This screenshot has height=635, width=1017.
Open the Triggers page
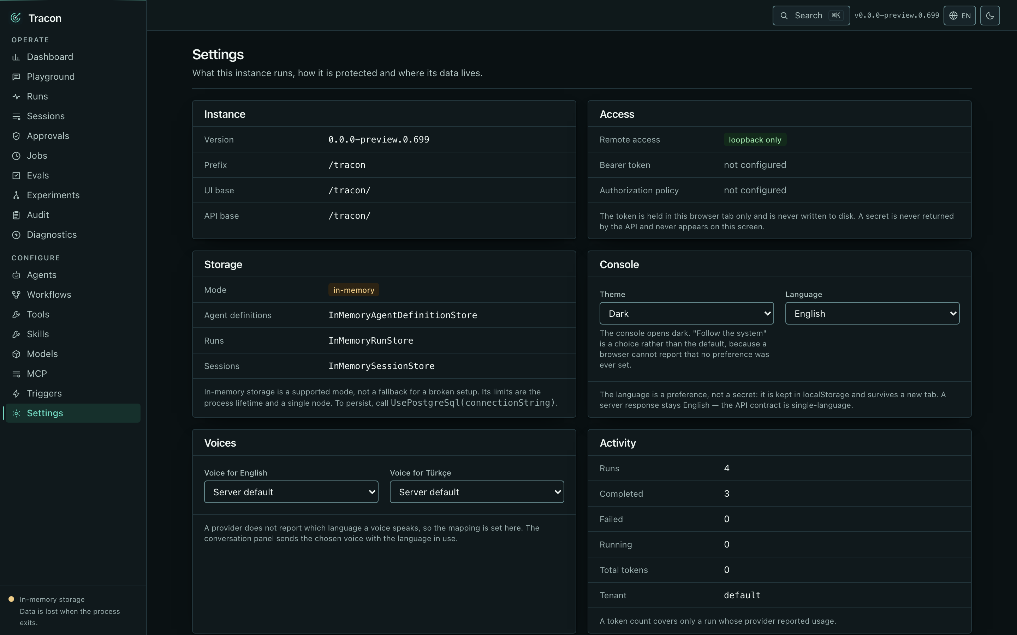(72, 393)
